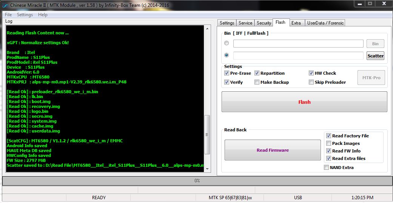Click the READY status bar entry
This screenshot has height=203, width=393.
coord(99,198)
